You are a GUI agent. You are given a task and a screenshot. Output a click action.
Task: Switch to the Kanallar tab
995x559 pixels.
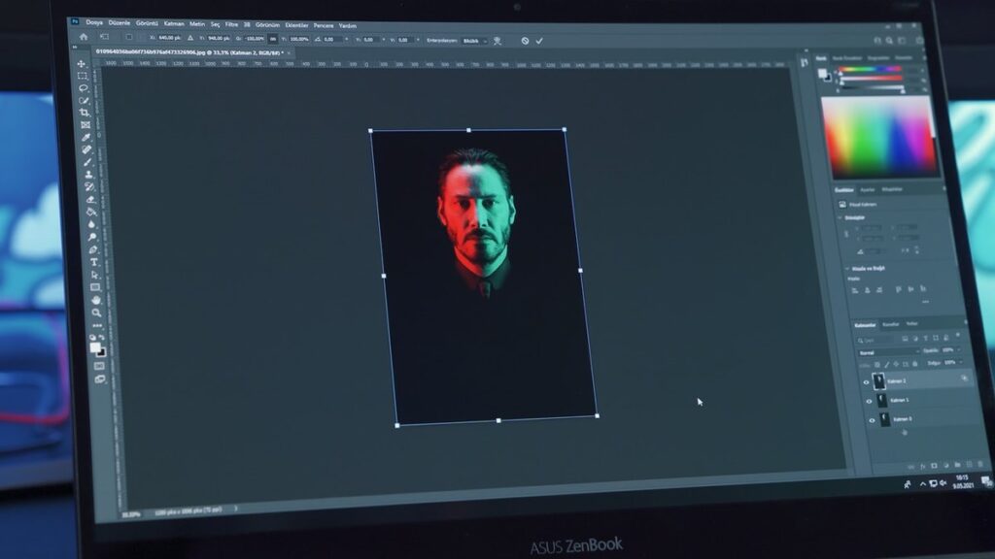coord(890,324)
